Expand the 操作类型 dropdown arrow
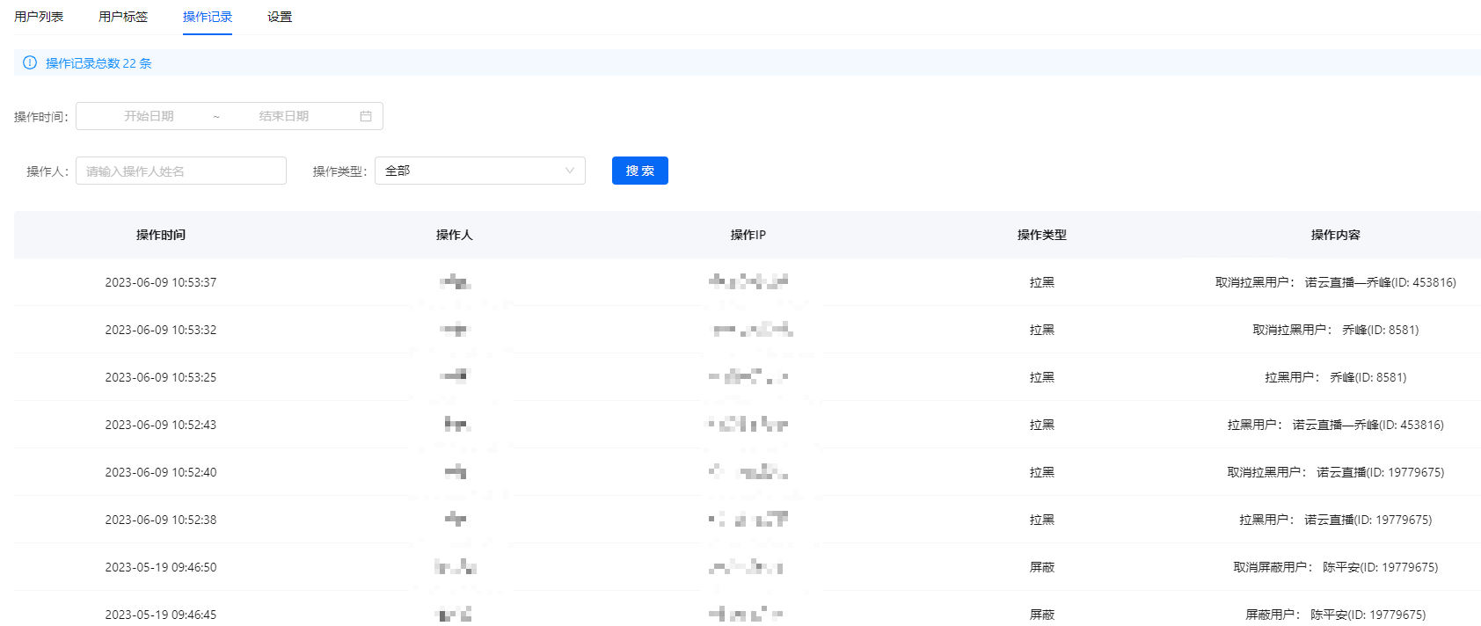The width and height of the screenshot is (1481, 626). point(569,171)
